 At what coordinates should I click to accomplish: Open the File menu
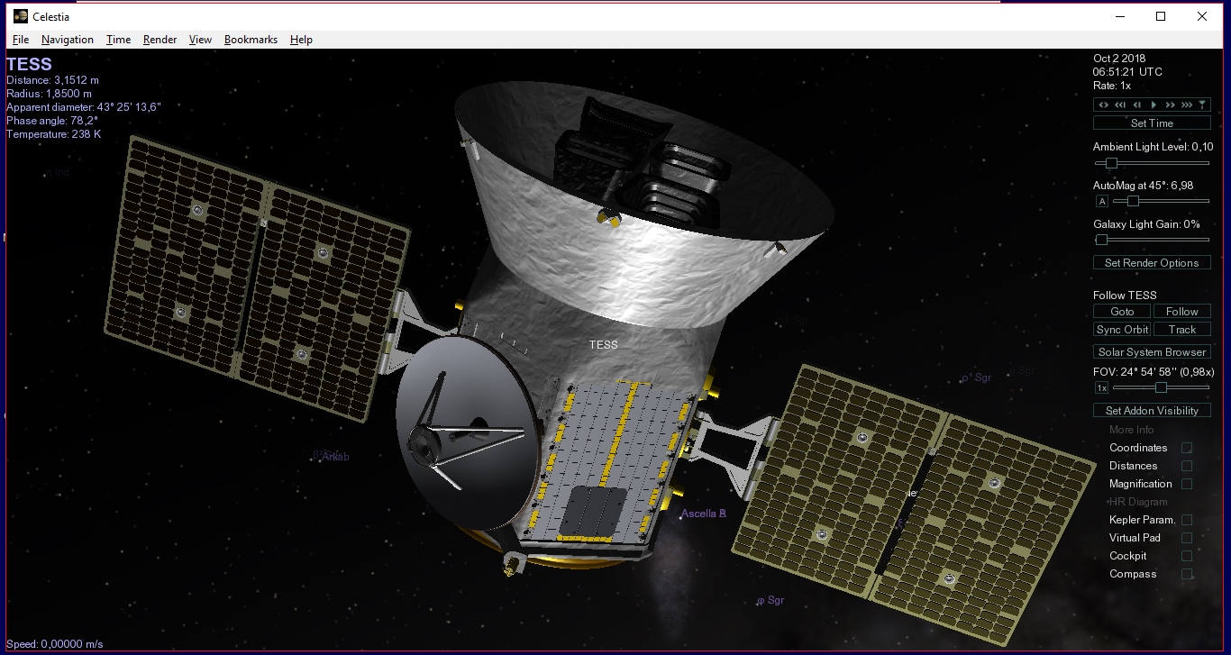(21, 40)
